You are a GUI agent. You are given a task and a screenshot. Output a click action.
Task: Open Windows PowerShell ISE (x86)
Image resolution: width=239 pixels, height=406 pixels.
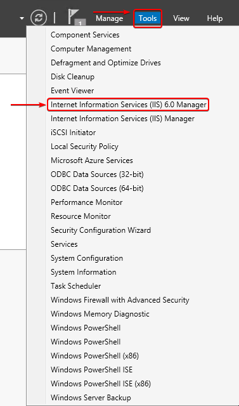point(101,384)
